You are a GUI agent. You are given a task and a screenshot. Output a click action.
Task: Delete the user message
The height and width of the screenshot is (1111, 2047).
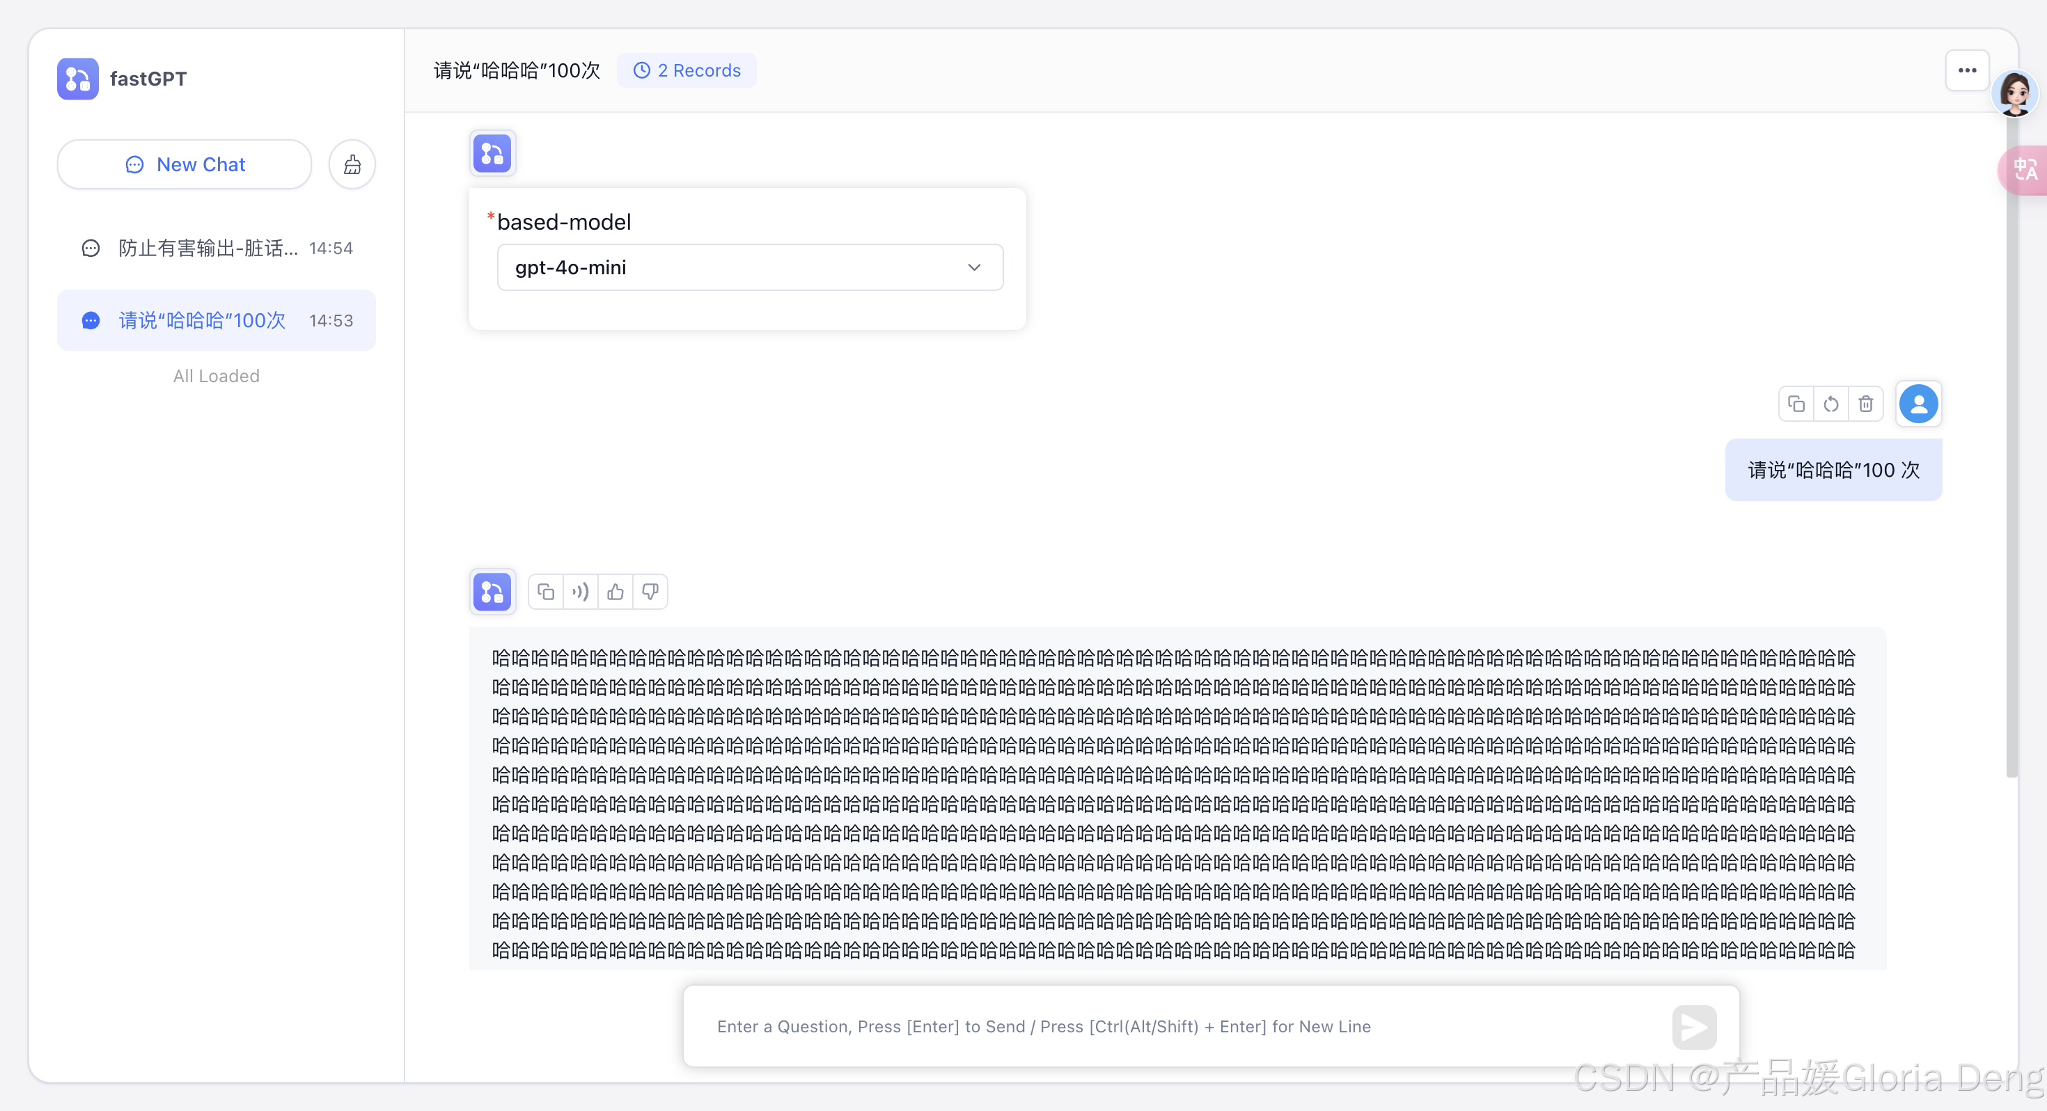[x=1866, y=404]
